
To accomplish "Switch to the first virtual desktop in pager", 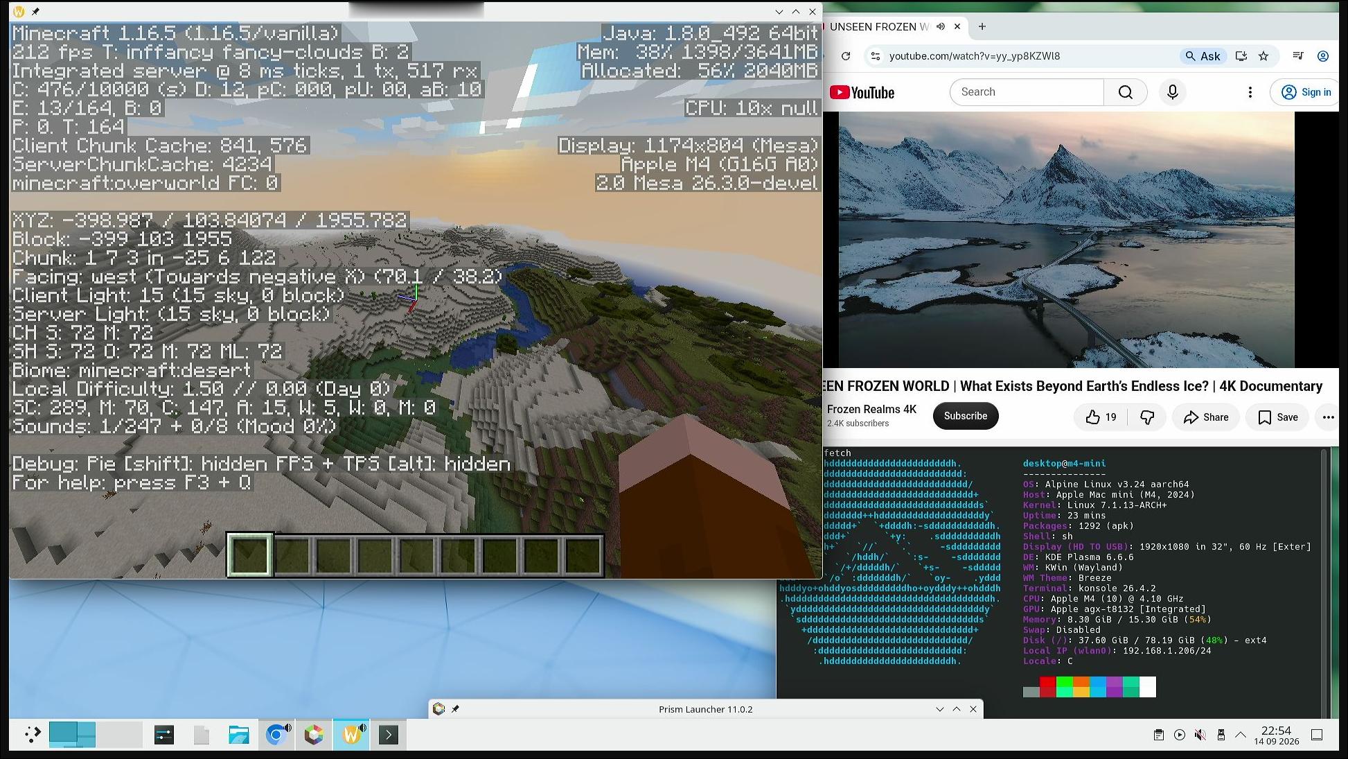I will click(72, 735).
